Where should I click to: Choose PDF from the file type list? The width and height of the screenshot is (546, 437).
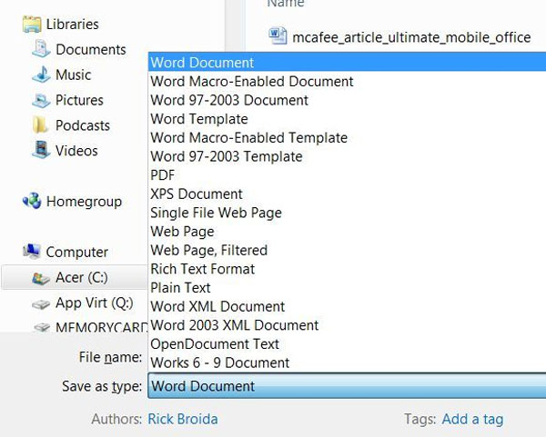click(x=163, y=175)
